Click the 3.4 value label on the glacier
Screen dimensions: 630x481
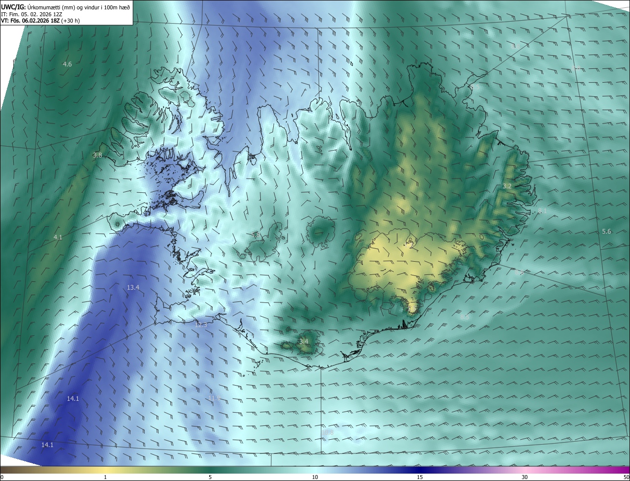point(304,341)
